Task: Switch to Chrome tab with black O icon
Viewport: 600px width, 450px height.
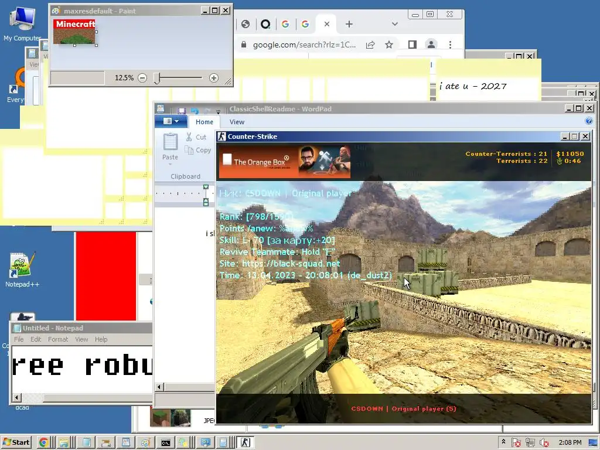Action: click(265, 24)
